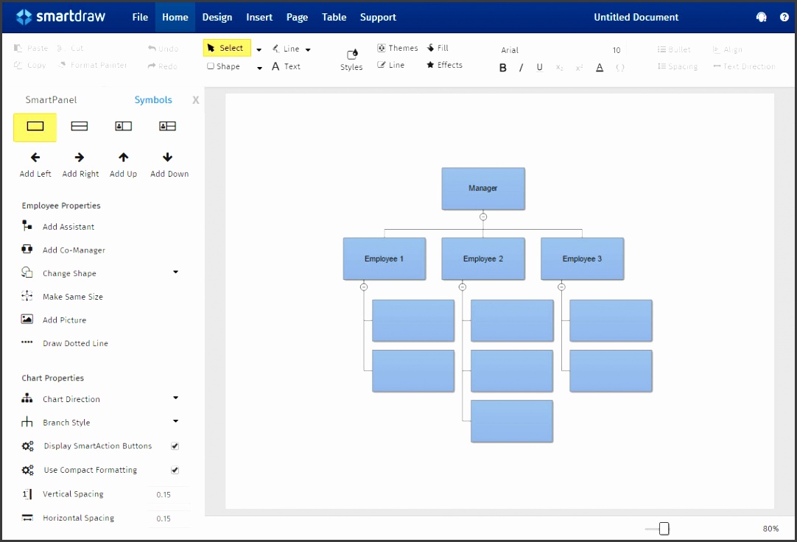This screenshot has height=542, width=797.
Task: Expand the Chart Direction dropdown
Action: 175,398
